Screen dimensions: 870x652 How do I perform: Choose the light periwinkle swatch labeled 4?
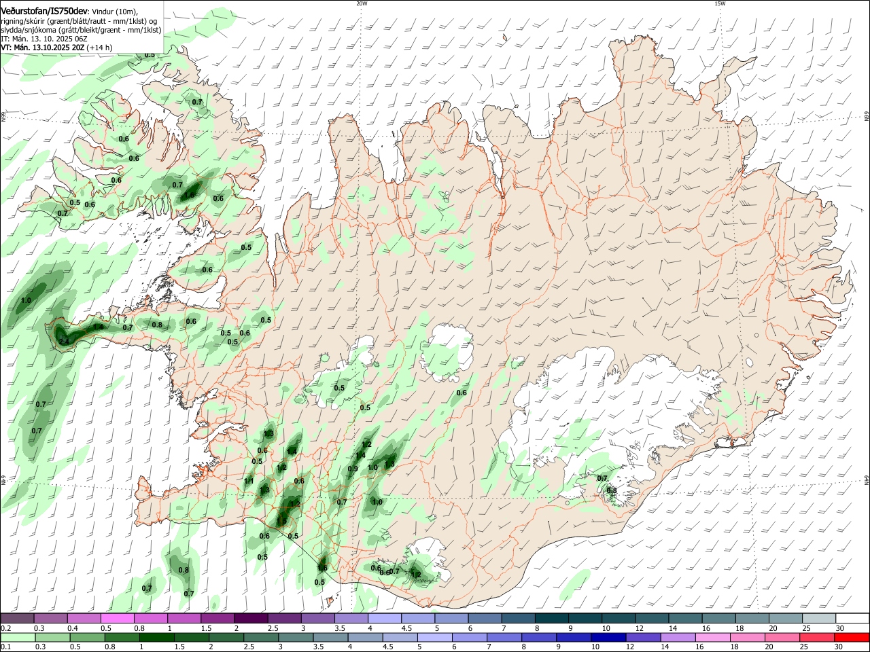[383, 619]
